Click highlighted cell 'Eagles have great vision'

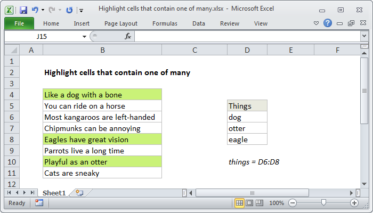click(102, 140)
